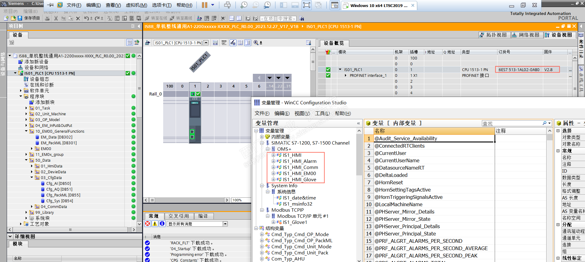Click the 查找 search field in WinCC
This screenshot has height=262, width=585.
click(x=511, y=123)
